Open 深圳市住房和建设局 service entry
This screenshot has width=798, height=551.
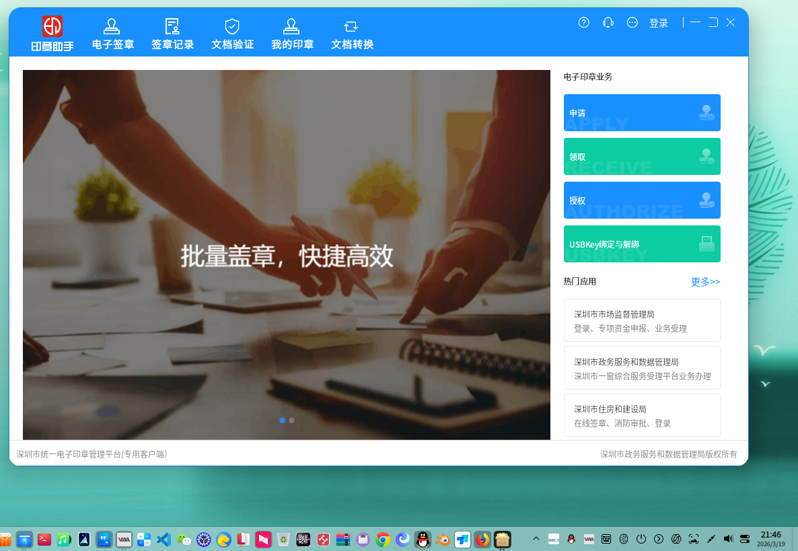pyautogui.click(x=641, y=414)
